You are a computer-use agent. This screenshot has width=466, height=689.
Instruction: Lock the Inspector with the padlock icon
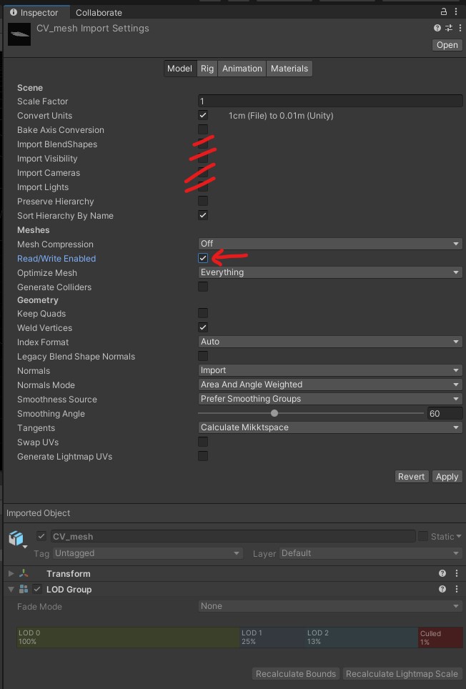pyautogui.click(x=444, y=11)
